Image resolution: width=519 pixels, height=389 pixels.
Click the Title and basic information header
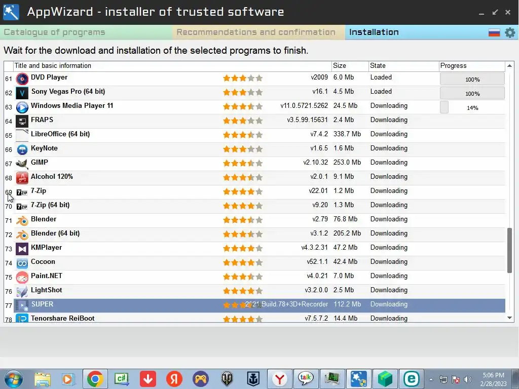coord(172,66)
